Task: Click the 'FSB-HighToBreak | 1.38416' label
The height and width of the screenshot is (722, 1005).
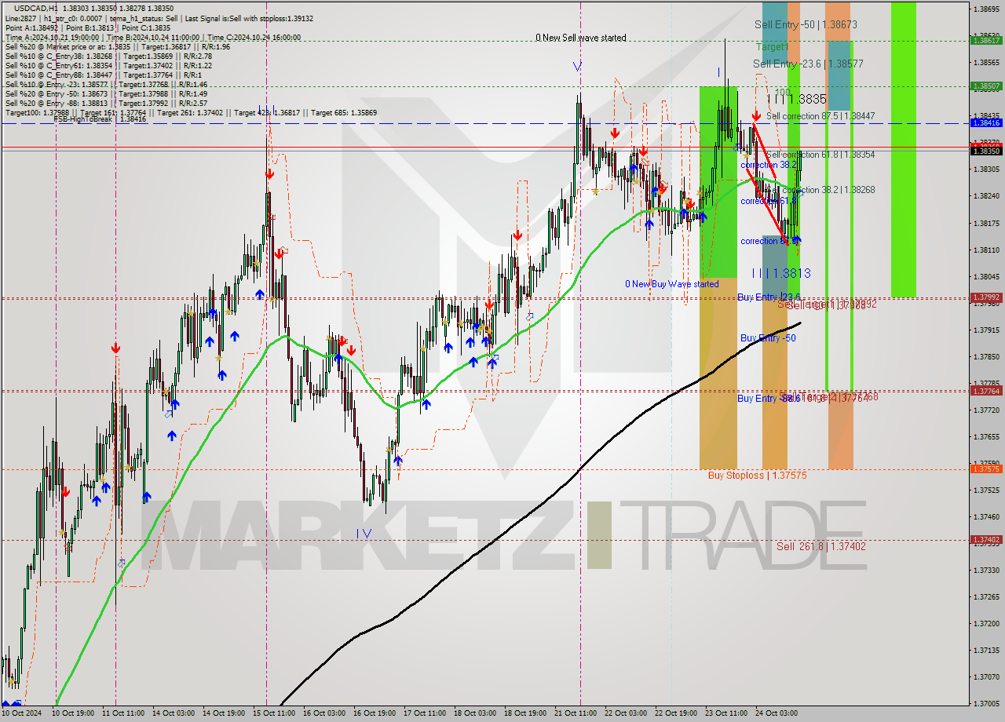Action: (x=100, y=119)
